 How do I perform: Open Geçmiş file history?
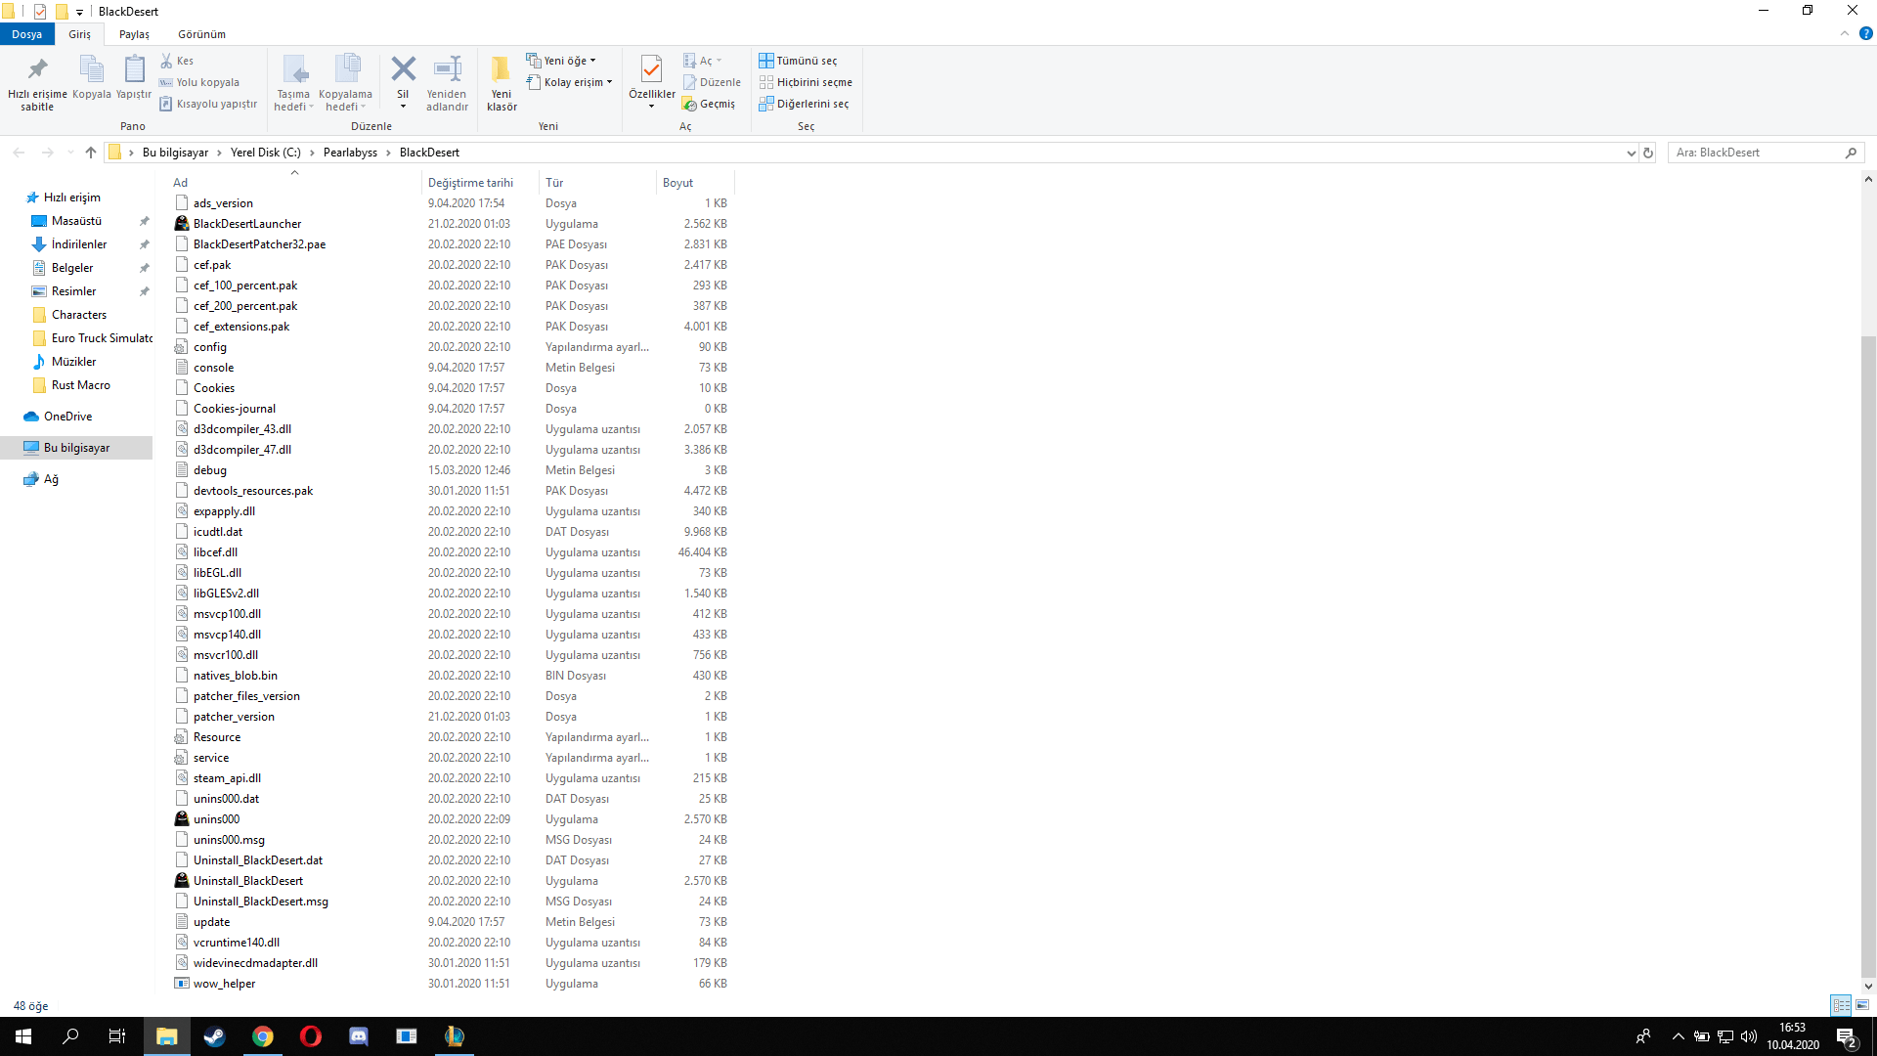pyautogui.click(x=709, y=104)
